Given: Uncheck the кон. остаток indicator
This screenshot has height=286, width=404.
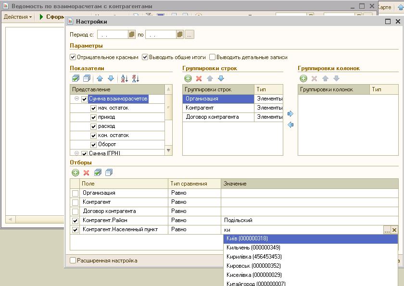Looking at the screenshot, I should (93, 136).
